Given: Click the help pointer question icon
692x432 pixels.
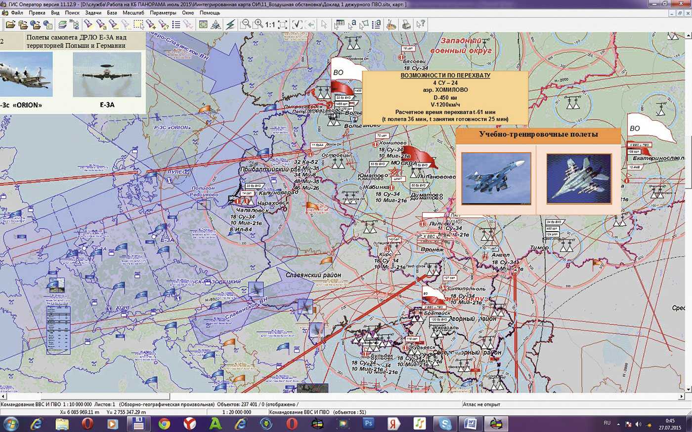Looking at the screenshot, I should [x=421, y=24].
